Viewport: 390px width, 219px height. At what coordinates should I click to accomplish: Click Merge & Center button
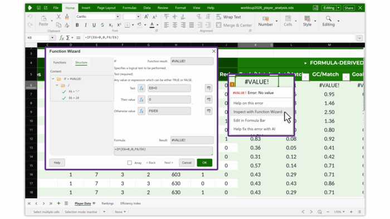(234, 25)
